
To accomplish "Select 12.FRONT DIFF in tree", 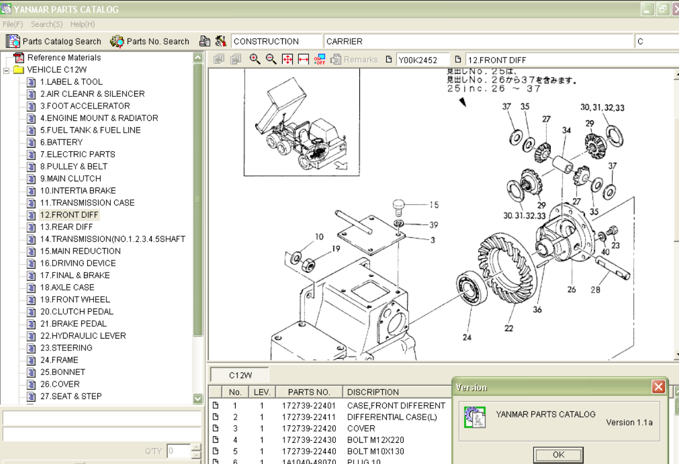I will pos(69,215).
